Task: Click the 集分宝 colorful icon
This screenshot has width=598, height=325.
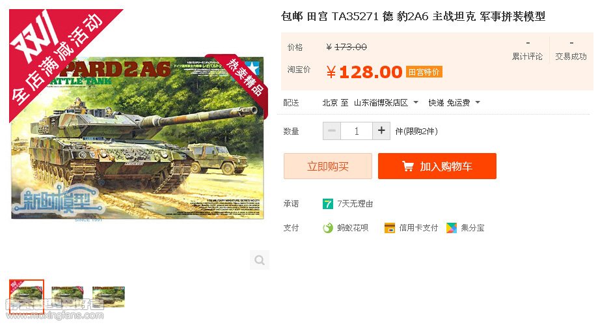Action: (451, 228)
